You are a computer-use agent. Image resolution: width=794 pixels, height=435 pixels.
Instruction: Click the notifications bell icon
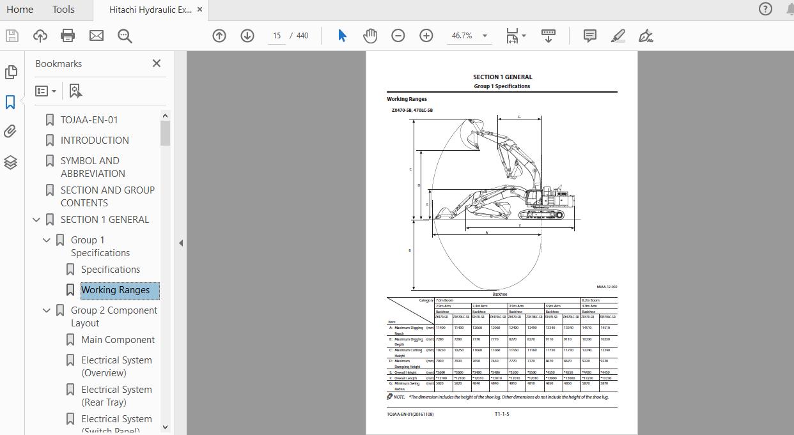[x=790, y=9]
